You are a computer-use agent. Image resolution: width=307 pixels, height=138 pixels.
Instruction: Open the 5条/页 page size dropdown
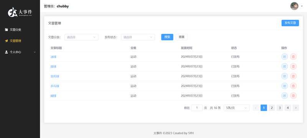point(236,108)
